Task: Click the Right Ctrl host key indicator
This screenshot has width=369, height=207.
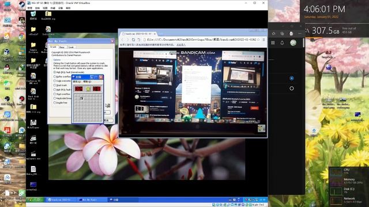Action: [258, 205]
